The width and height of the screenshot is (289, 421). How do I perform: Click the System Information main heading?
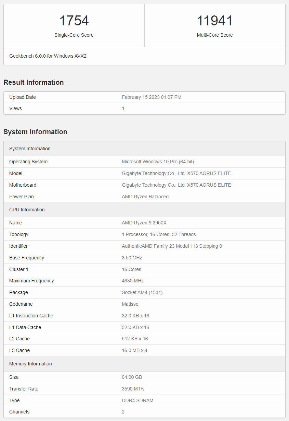[35, 132]
